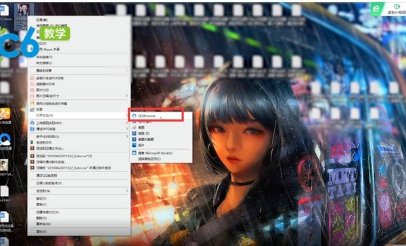406x246 pixels.
Task: Select the selected 20190422 image thumbnail
Action: (23, 10)
